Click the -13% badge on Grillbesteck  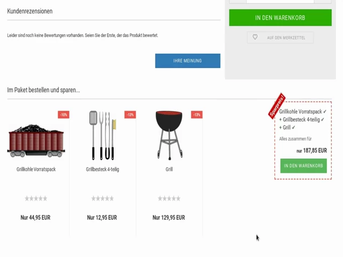click(130, 115)
